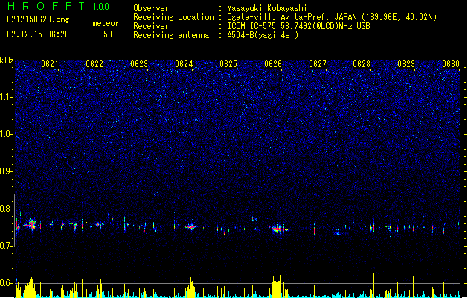Click the meteor count value 50

(x=108, y=34)
